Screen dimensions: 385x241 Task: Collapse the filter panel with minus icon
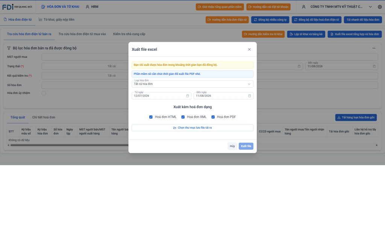374,48
